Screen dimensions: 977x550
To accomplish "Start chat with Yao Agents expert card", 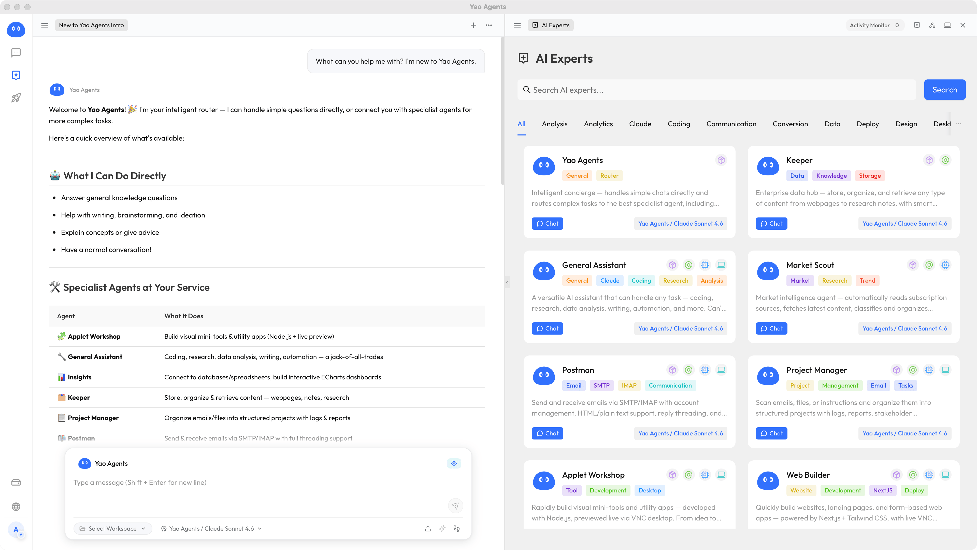I will click(x=547, y=224).
